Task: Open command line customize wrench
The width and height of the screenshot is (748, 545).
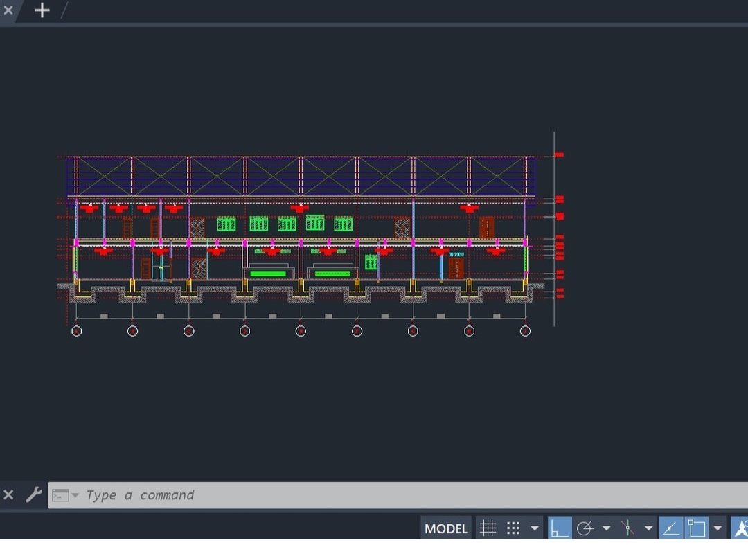Action: click(x=33, y=494)
